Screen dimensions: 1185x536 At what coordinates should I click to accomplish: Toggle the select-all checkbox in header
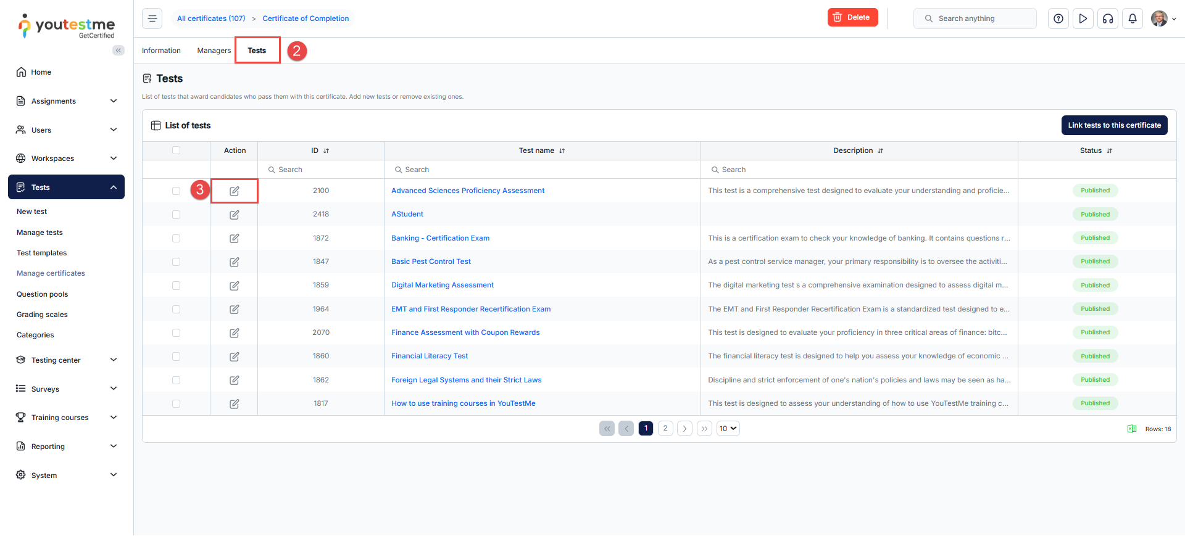pyautogui.click(x=177, y=150)
